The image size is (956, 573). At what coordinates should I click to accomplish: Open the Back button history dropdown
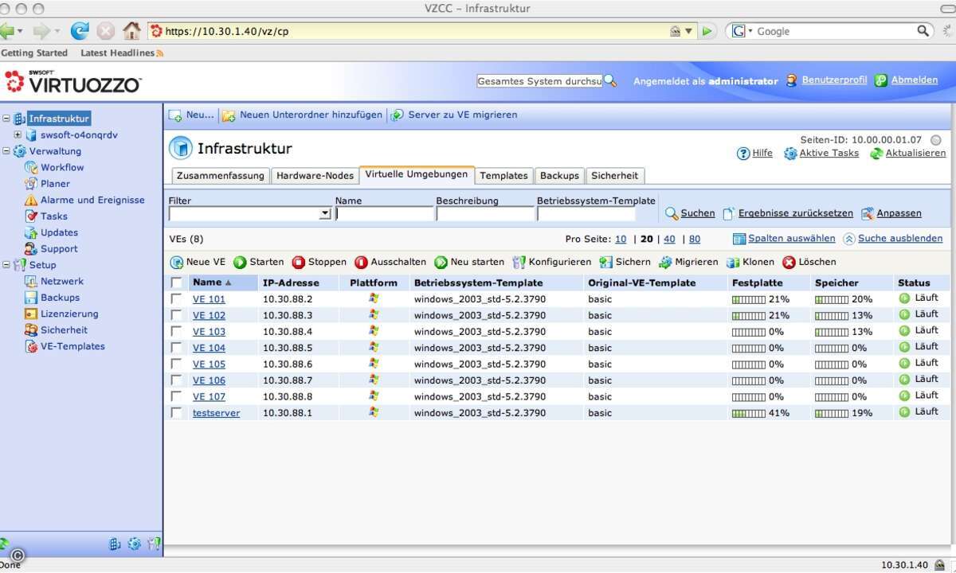coord(21,32)
